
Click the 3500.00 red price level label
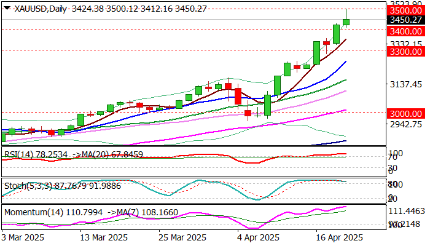pyautogui.click(x=405, y=10)
